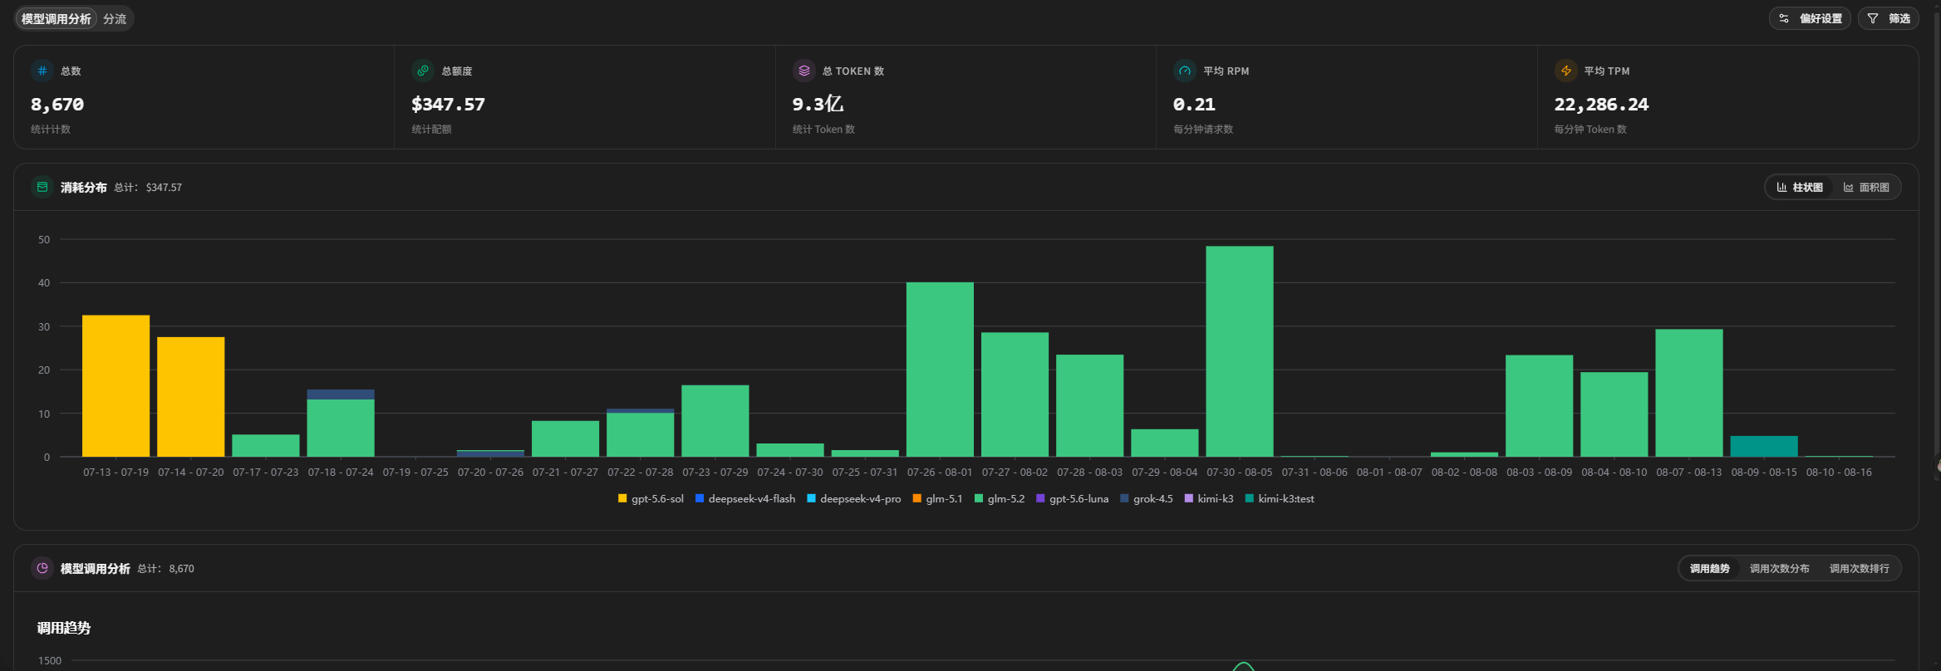Switch chart to 面积图 area view
The image size is (1941, 671).
(1866, 188)
